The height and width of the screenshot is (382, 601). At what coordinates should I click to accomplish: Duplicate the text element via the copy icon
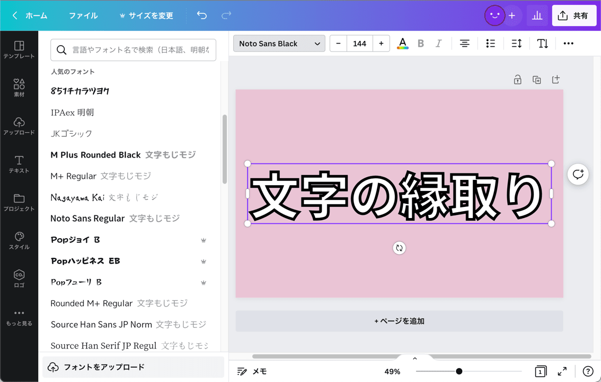[x=537, y=79]
